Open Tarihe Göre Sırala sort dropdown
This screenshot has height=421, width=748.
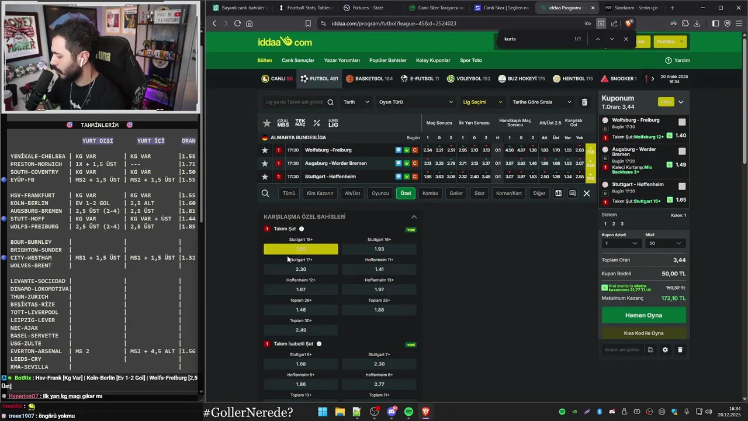click(x=542, y=102)
